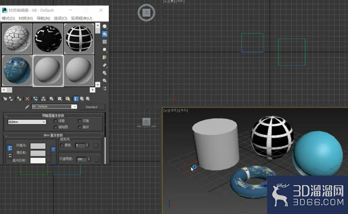348x214 pixels.
Task: Collapse the Blinn 基本参数 rollout
Action: click(x=53, y=135)
